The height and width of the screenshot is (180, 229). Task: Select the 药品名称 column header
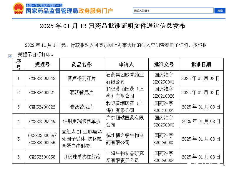[82, 64]
